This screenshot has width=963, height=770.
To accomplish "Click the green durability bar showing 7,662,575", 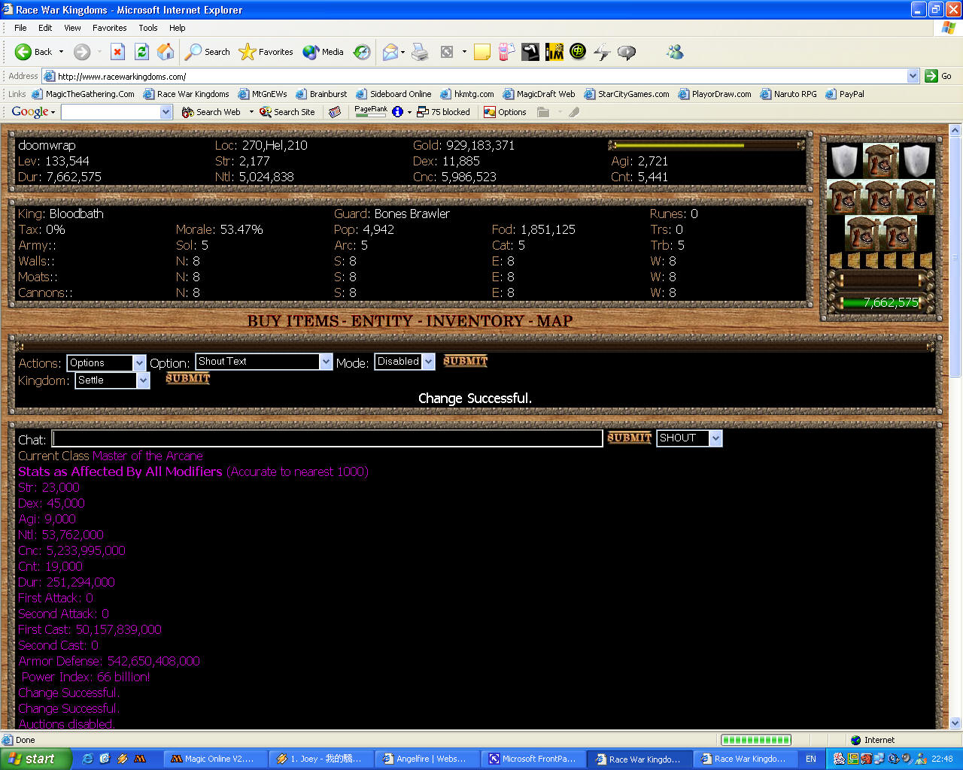I will (x=880, y=303).
